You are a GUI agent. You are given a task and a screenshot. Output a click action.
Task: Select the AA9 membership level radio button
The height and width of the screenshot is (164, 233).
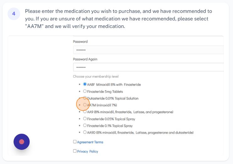(x=85, y=112)
